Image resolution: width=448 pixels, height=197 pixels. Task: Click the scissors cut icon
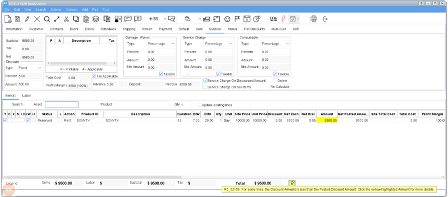click(x=66, y=19)
